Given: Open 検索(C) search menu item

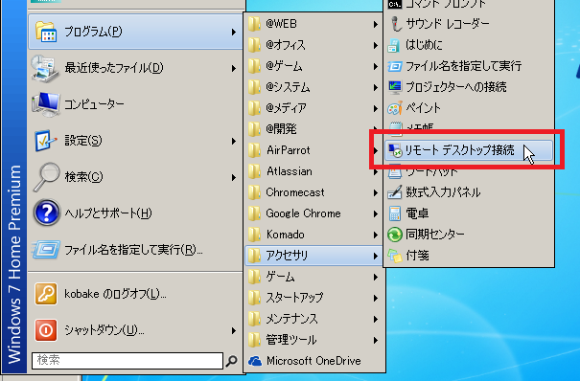Looking at the screenshot, I should coord(135,177).
